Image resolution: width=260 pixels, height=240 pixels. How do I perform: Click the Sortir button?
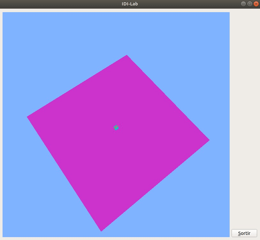pos(244,233)
